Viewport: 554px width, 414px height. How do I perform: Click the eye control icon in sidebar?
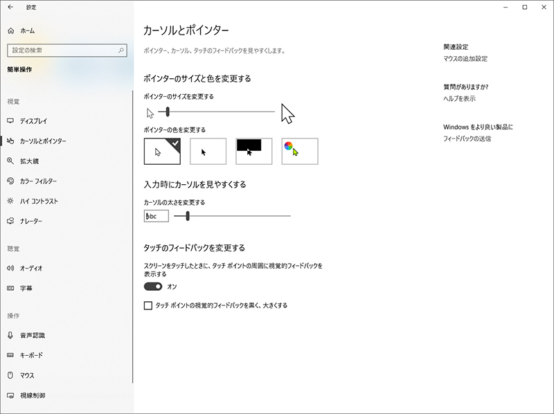(x=10, y=395)
